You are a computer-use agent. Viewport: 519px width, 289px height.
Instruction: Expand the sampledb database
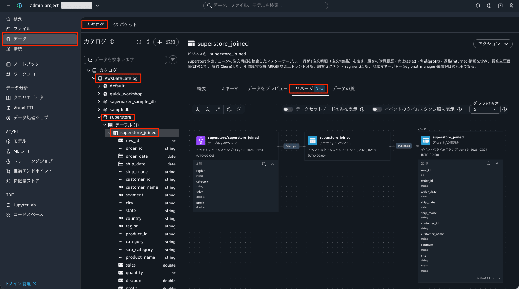[x=99, y=110]
